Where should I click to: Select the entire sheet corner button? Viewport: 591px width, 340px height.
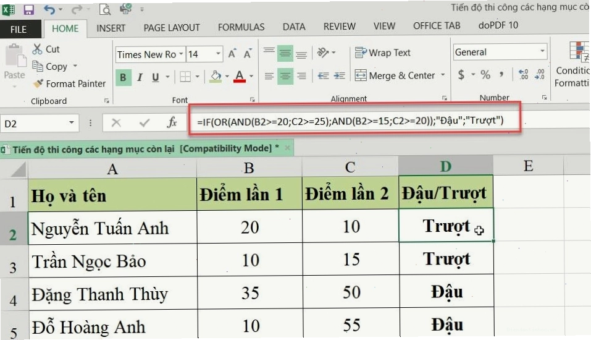tap(14, 169)
